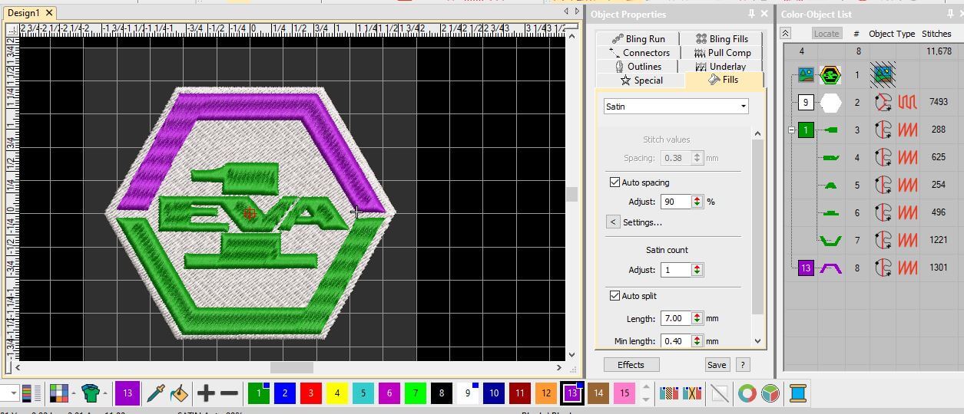Viewport: 964px width, 414px height.
Task: Click the Auto spacing Adjust value field
Action: coord(676,202)
